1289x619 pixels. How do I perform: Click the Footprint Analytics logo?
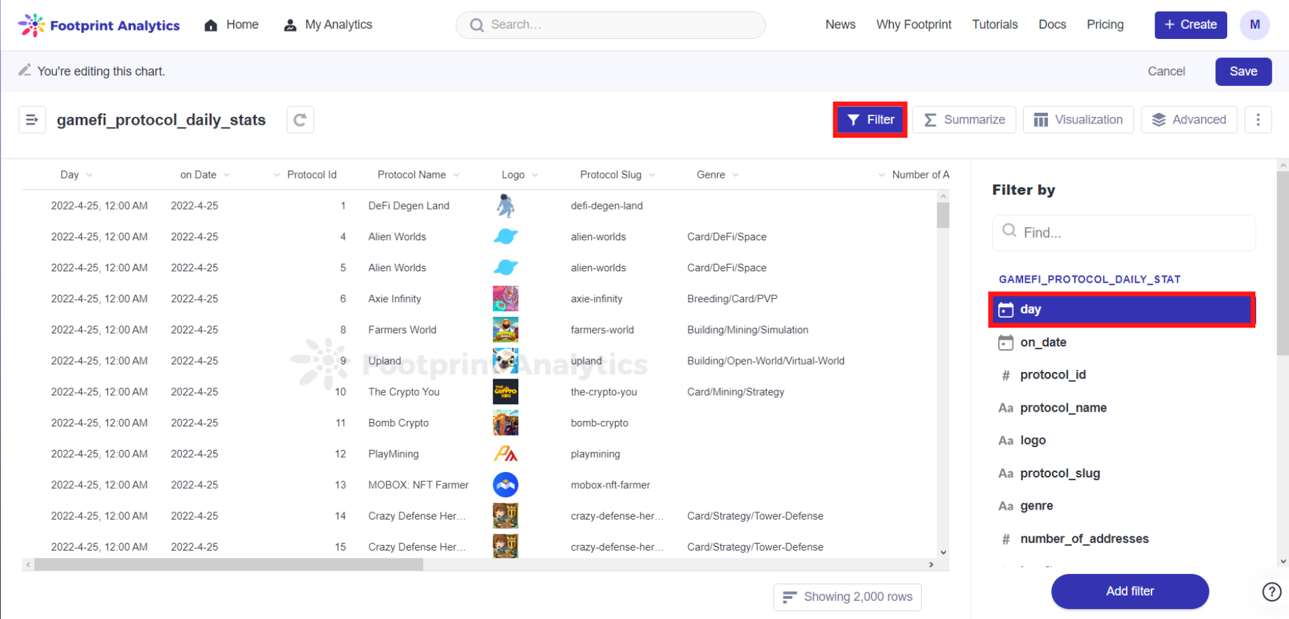(x=99, y=26)
